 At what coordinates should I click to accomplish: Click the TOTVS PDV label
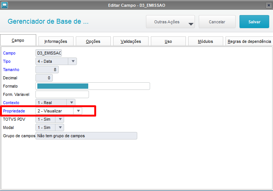coord(14,119)
